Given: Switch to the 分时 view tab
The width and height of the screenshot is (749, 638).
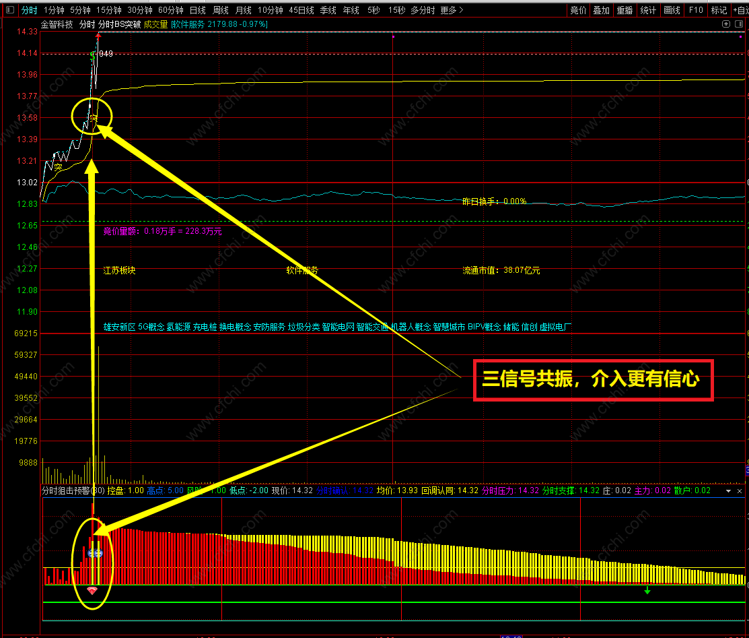Looking at the screenshot, I should (x=29, y=10).
